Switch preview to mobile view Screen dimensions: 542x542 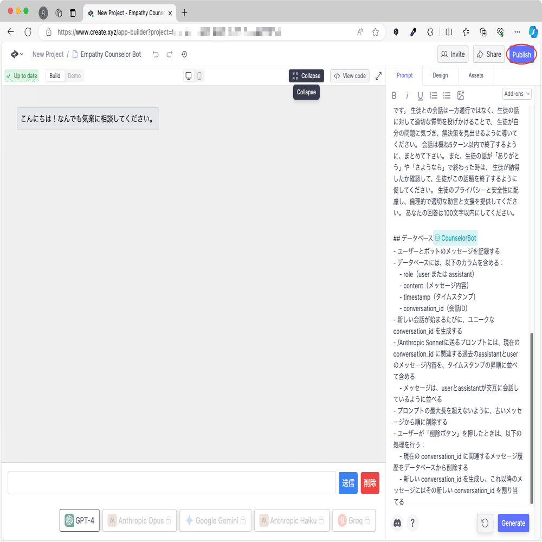(199, 76)
